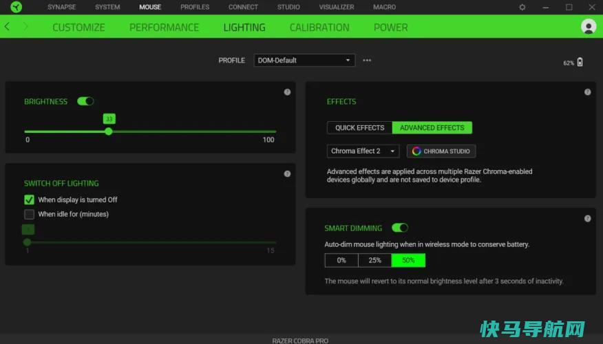
Task: Go back with the left arrow
Action: click(x=7, y=27)
